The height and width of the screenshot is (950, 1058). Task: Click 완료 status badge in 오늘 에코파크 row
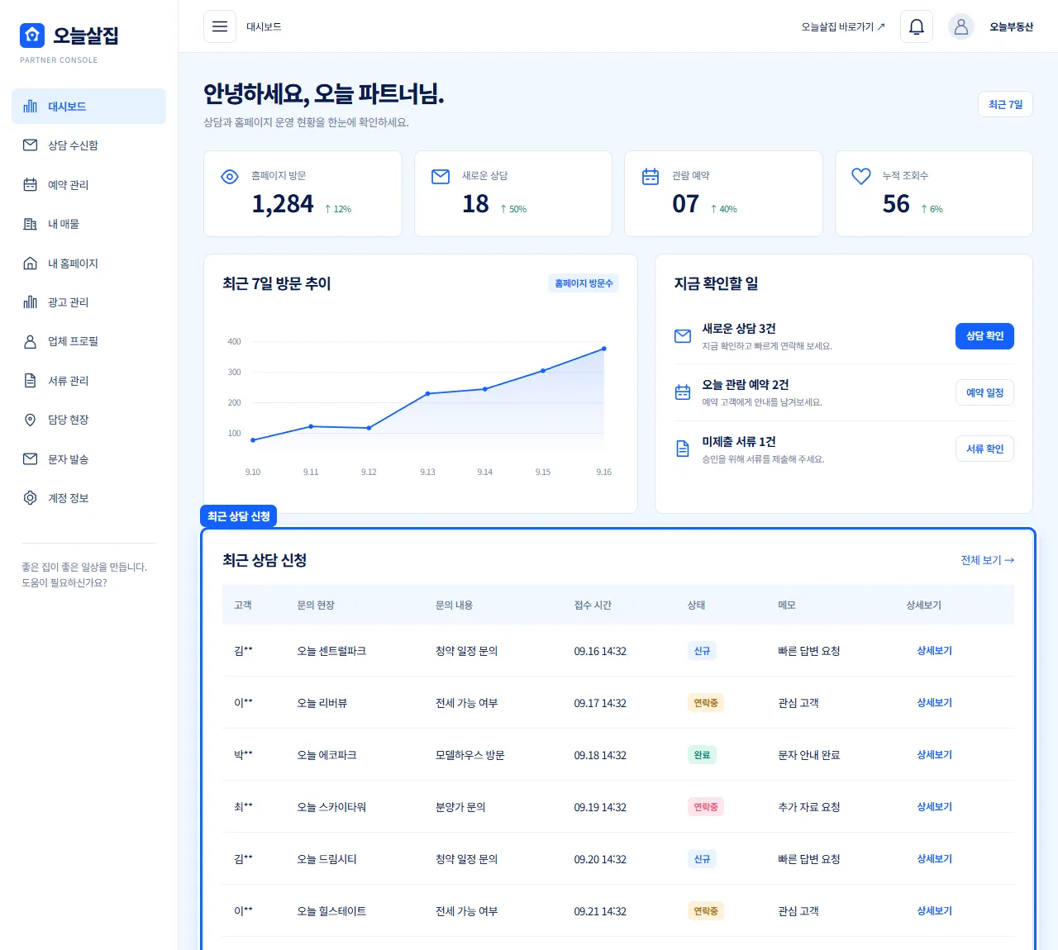tap(702, 755)
